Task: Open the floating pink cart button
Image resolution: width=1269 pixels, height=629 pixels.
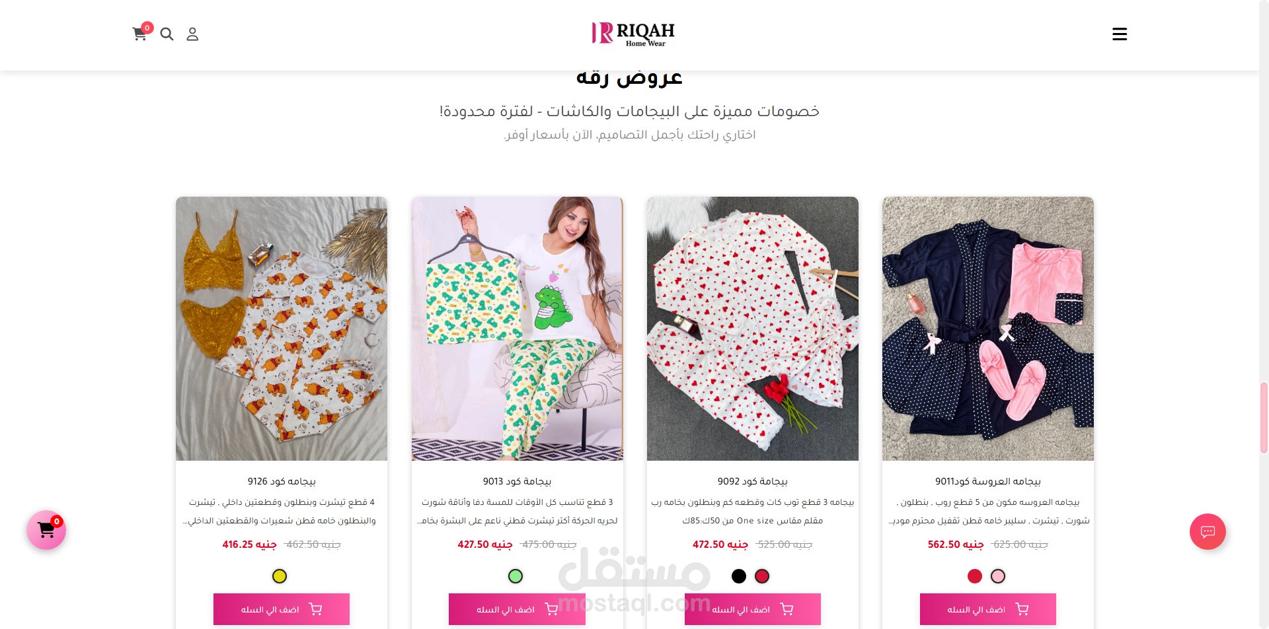Action: [46, 530]
